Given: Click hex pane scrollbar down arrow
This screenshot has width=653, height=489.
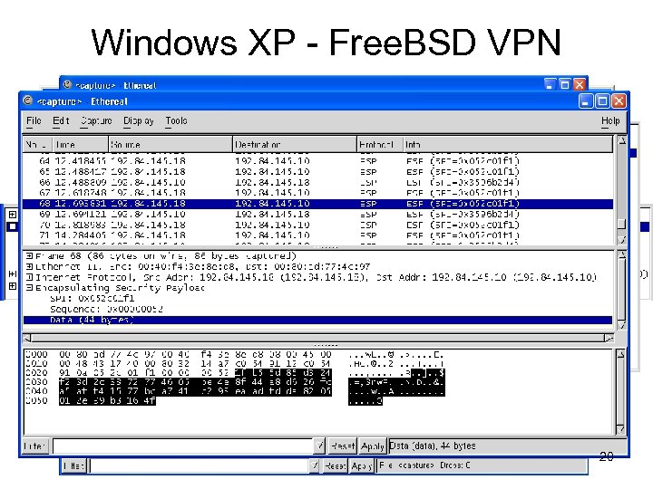Looking at the screenshot, I should tap(621, 429).
